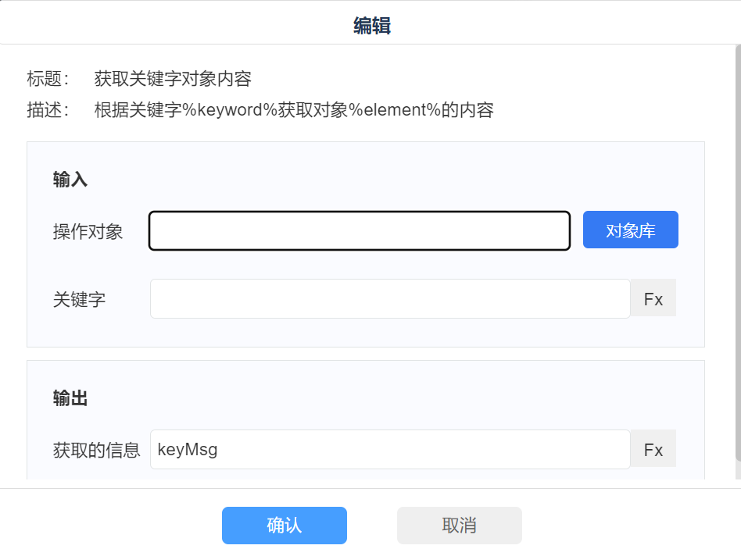This screenshot has width=741, height=556.
Task: Click the 关键字 label
Action: [79, 299]
